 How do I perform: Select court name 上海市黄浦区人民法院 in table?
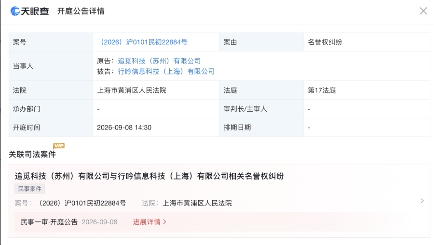coord(132,90)
